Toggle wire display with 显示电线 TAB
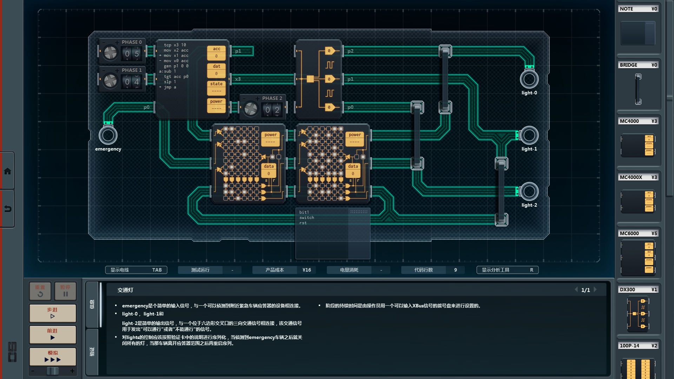 coord(136,270)
